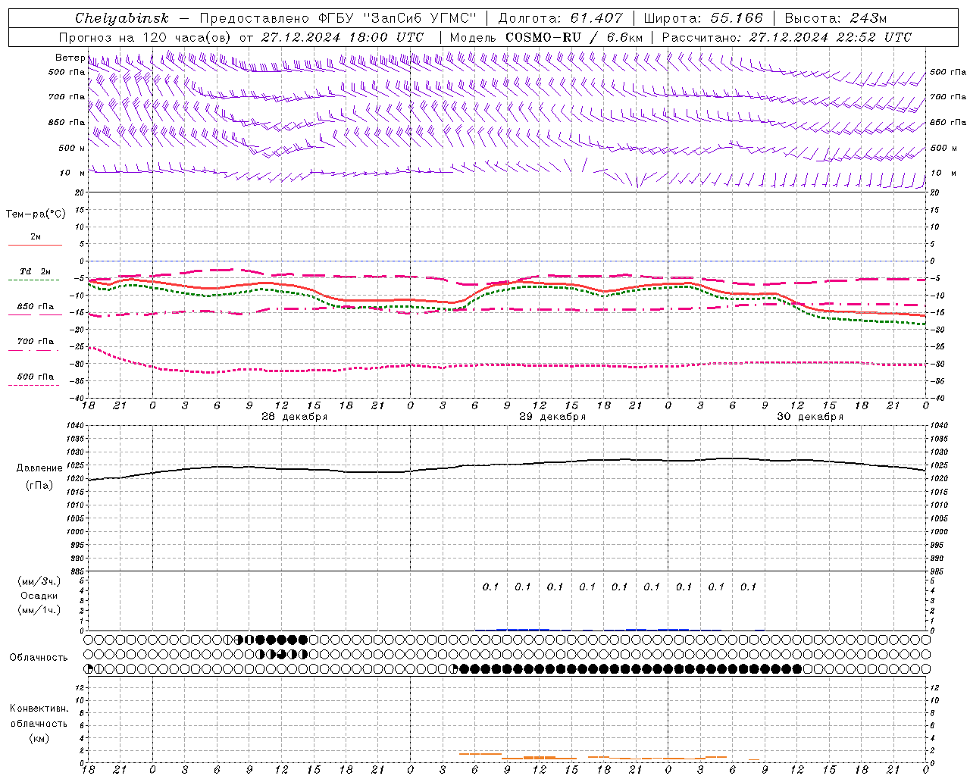Click the right-side 850 гПа wind level label
The height and width of the screenshot is (776, 970).
pyautogui.click(x=948, y=122)
